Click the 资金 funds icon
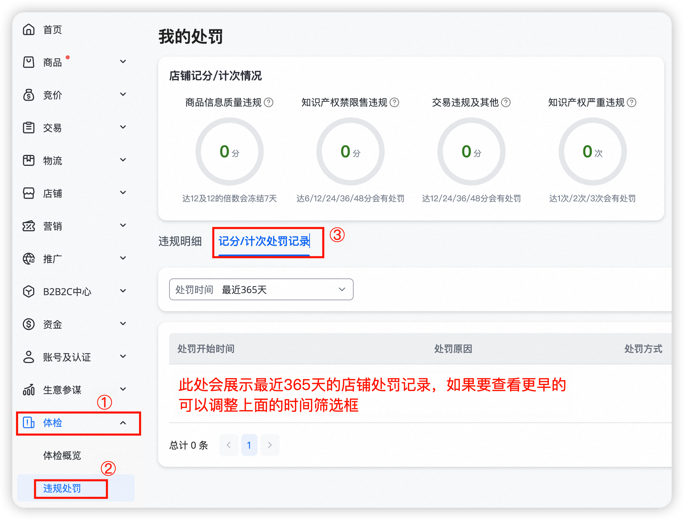Image resolution: width=684 pixels, height=520 pixels. [x=29, y=324]
